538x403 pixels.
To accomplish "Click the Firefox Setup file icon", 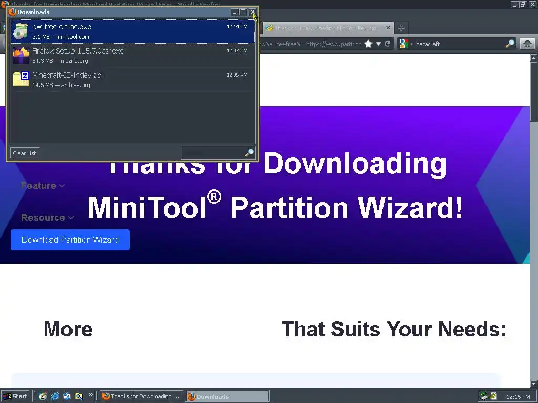I will (20, 56).
